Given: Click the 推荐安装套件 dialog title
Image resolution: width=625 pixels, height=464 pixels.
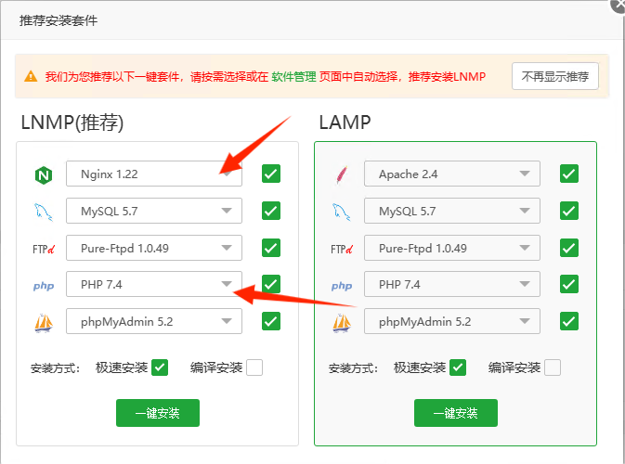Looking at the screenshot, I should (x=59, y=20).
